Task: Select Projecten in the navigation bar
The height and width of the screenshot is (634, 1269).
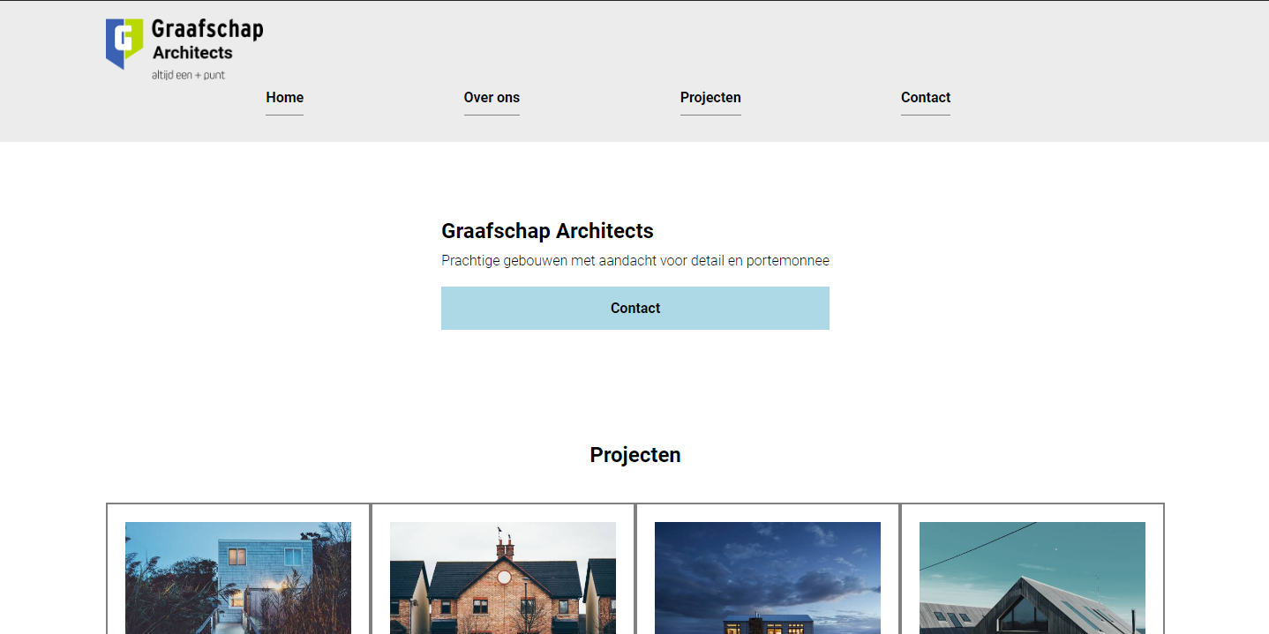Action: tap(710, 98)
